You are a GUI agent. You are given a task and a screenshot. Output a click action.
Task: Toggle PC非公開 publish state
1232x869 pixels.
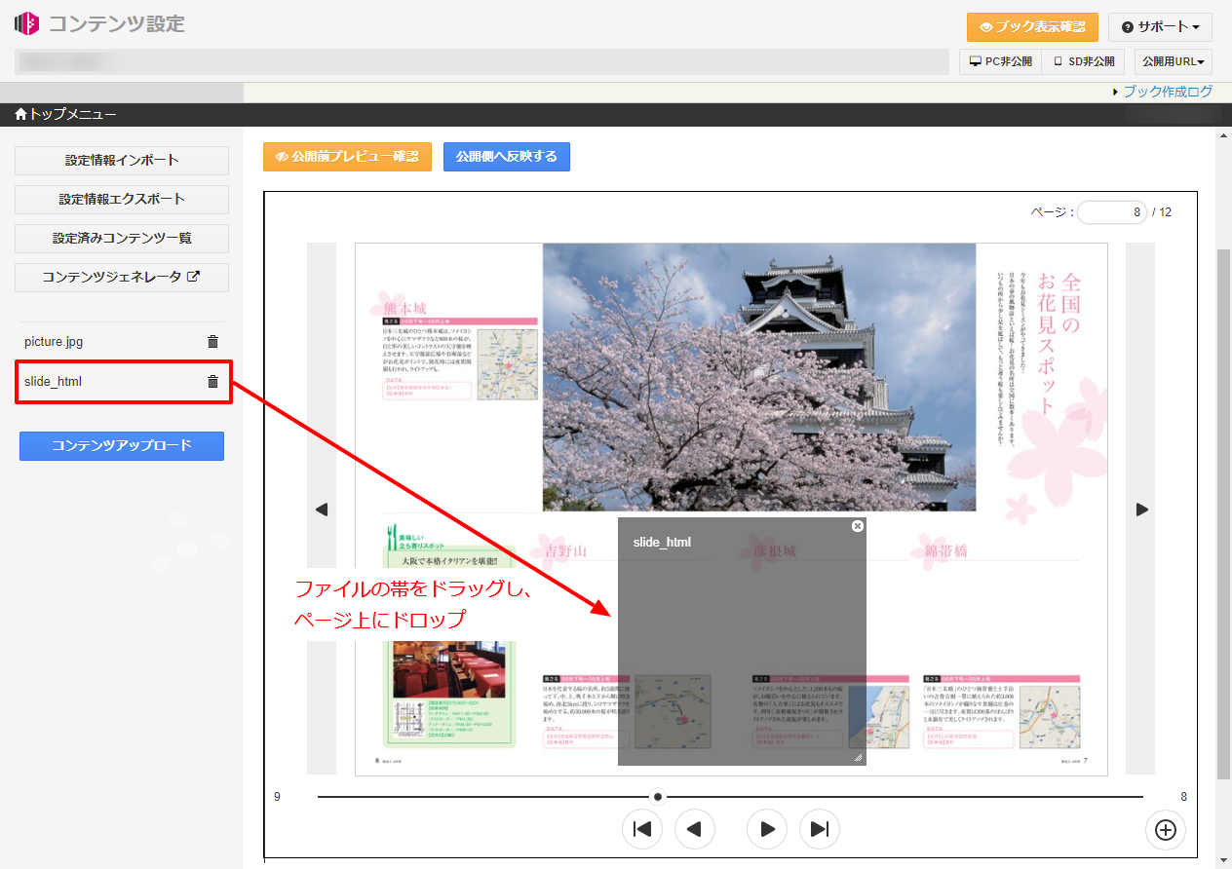(1000, 61)
